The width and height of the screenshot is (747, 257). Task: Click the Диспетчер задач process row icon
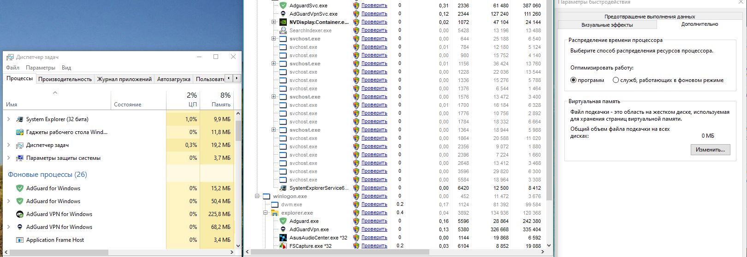(x=19, y=145)
